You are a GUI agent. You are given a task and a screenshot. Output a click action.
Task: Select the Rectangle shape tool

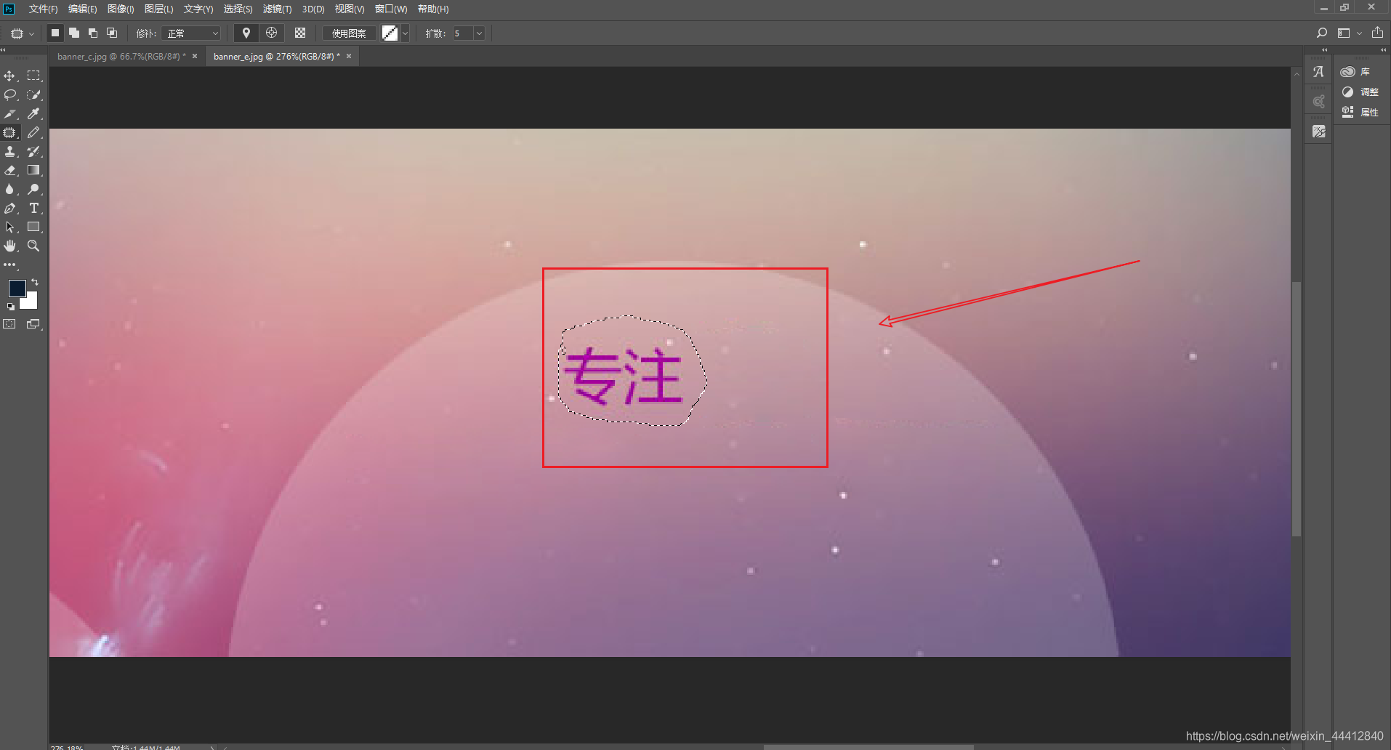click(33, 227)
